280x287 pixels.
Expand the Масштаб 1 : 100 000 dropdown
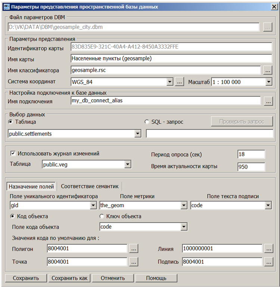pos(268,82)
